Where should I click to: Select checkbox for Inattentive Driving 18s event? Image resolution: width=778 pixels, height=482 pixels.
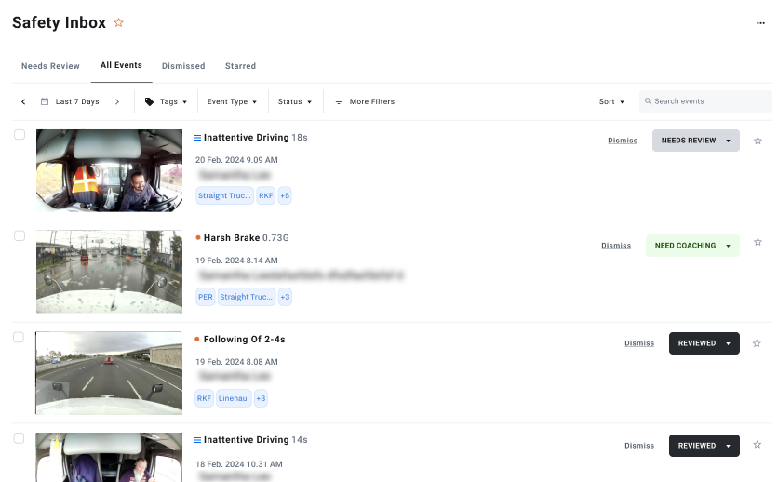pos(20,134)
